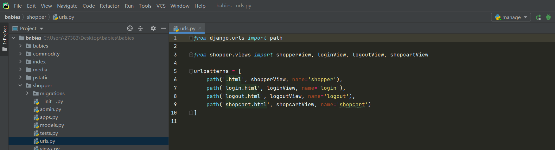This screenshot has height=150, width=555.
Task: Run the manage configuration with green arrow
Action: click(538, 17)
